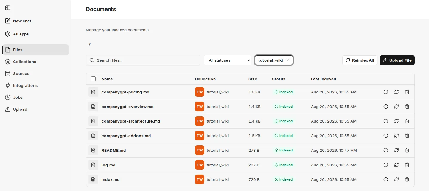Click the Last Indexed column header
The height and width of the screenshot is (191, 429).
[324, 79]
